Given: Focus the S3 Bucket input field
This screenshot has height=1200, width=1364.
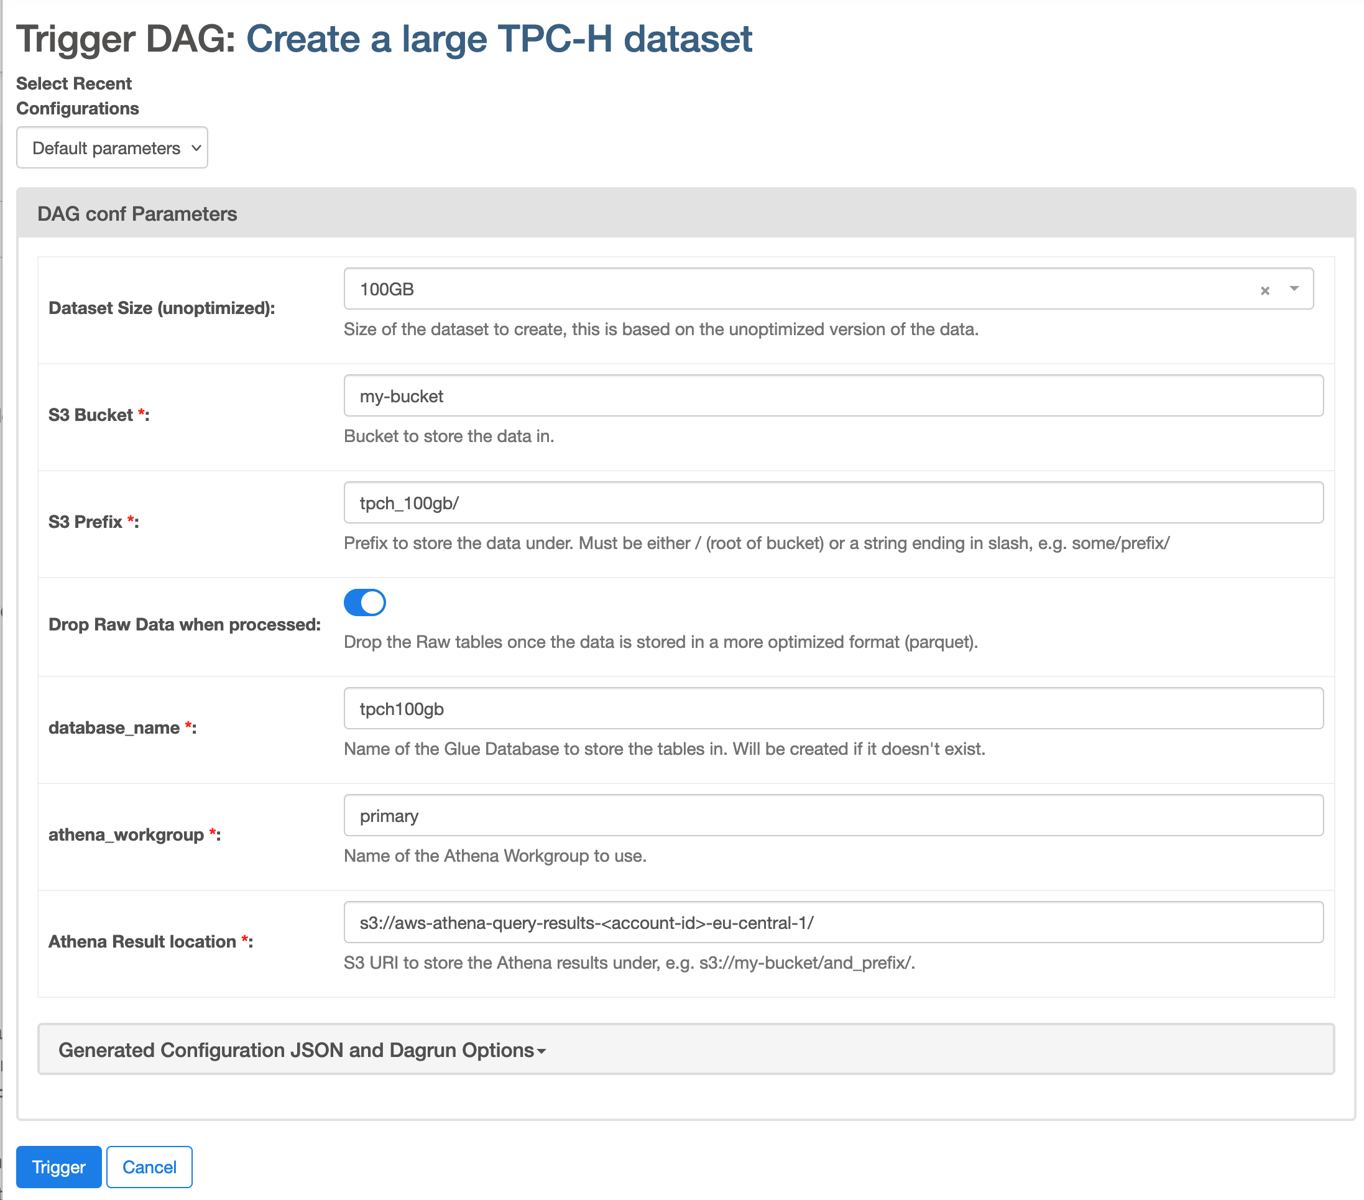Looking at the screenshot, I should [x=834, y=396].
